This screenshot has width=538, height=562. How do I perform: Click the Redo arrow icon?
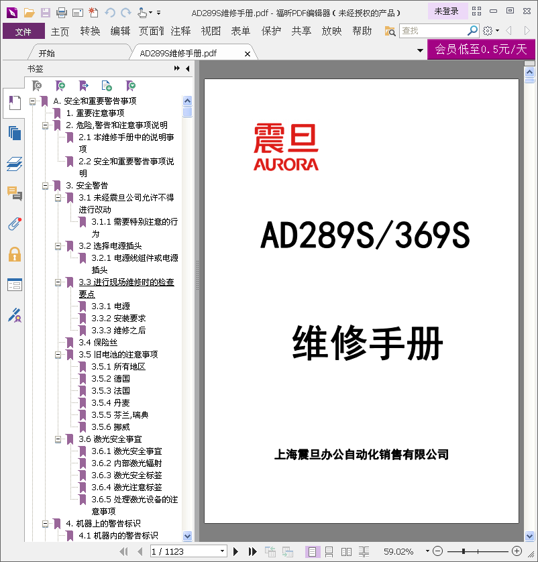(x=126, y=13)
